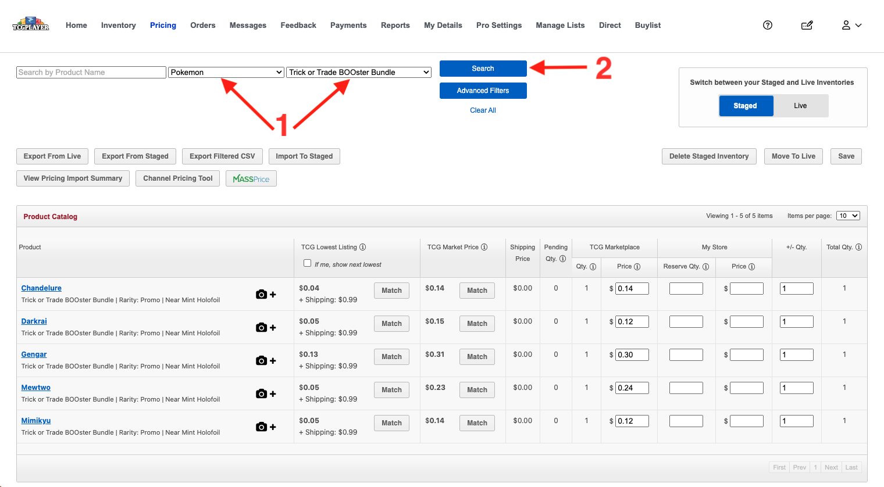Add photo for Gengar camera icon
This screenshot has height=487, width=884.
pos(266,361)
